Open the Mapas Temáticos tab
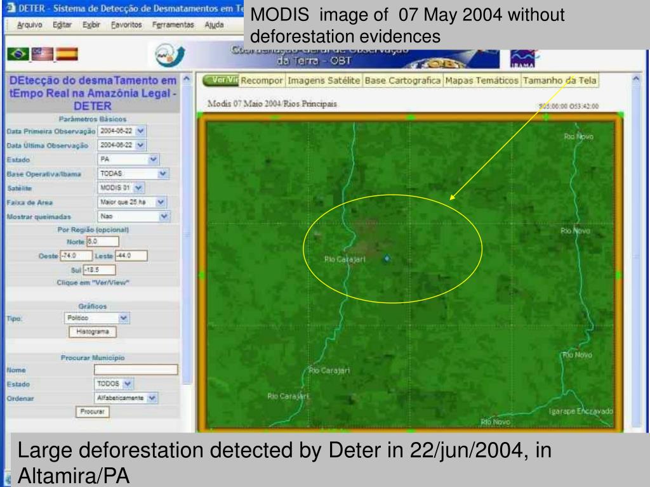The height and width of the screenshot is (487, 650). pos(482,81)
